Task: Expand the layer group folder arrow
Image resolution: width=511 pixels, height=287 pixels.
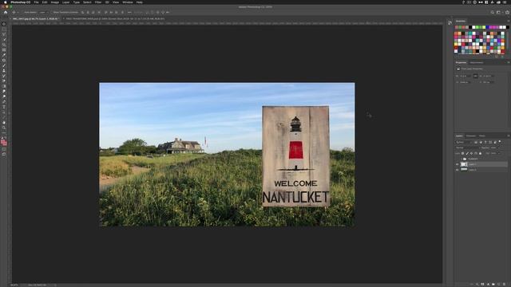Action: click(x=461, y=159)
